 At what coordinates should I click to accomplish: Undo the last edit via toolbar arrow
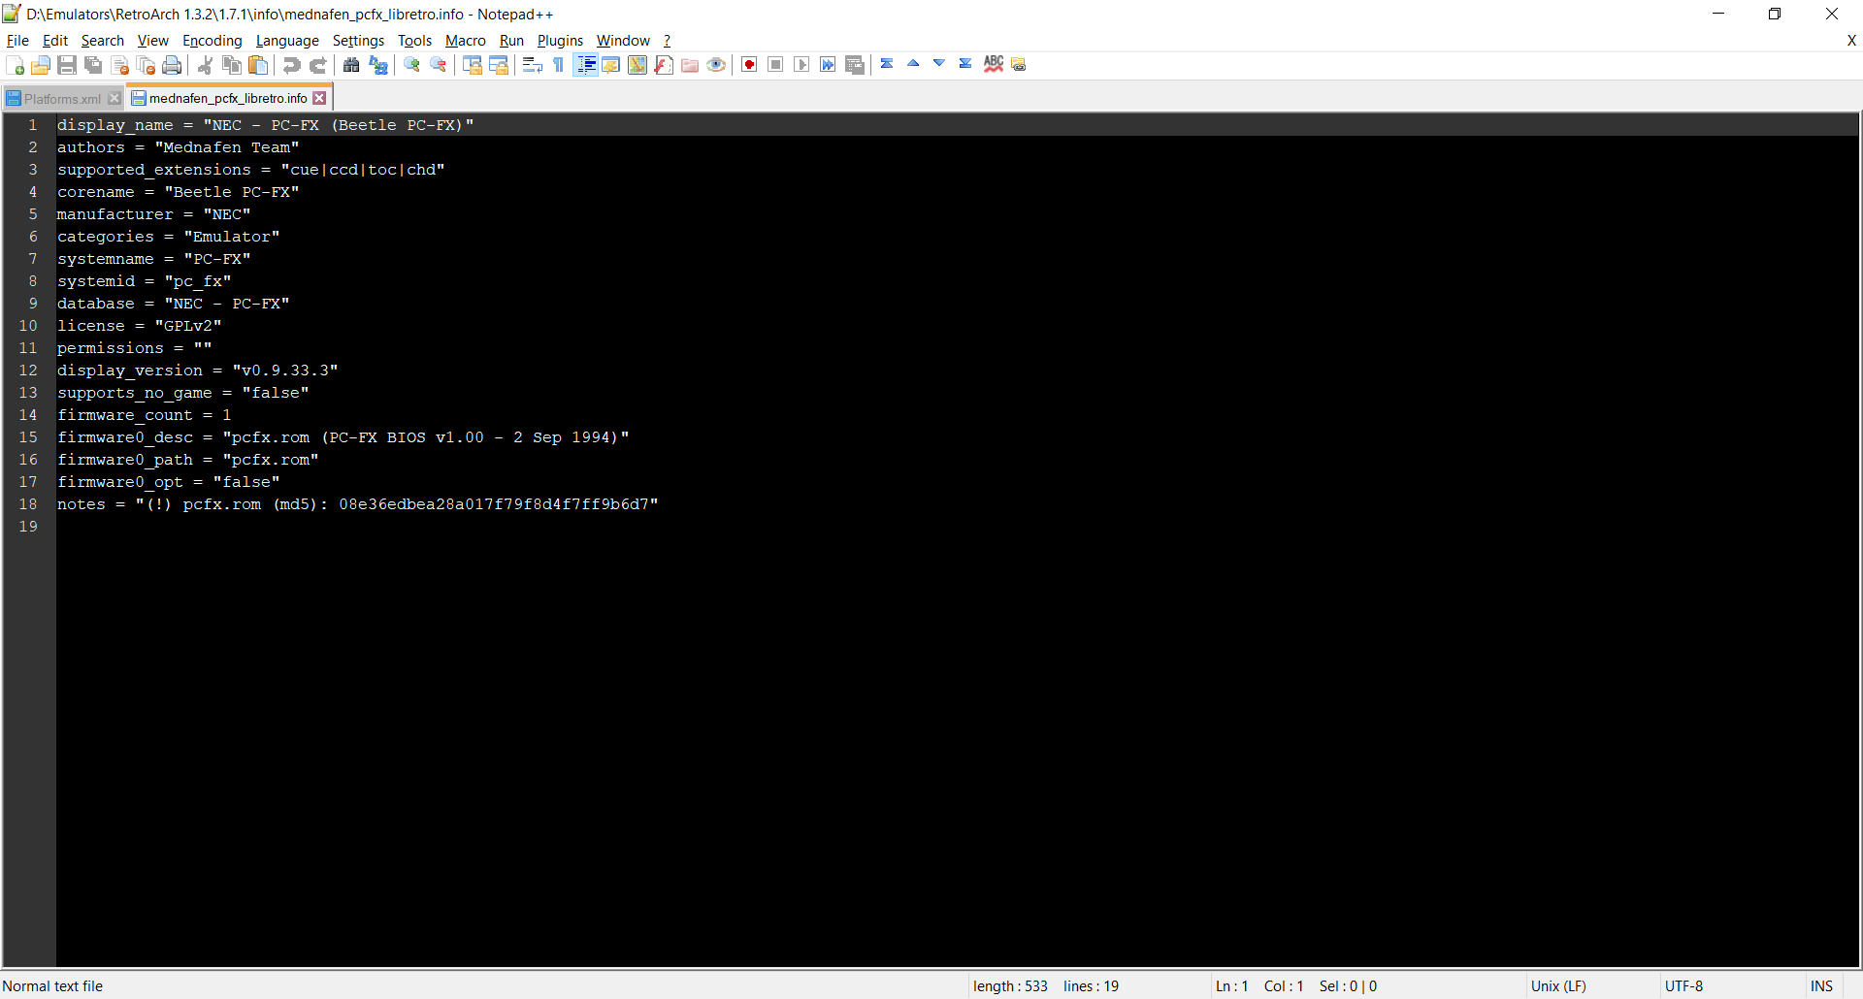(291, 65)
